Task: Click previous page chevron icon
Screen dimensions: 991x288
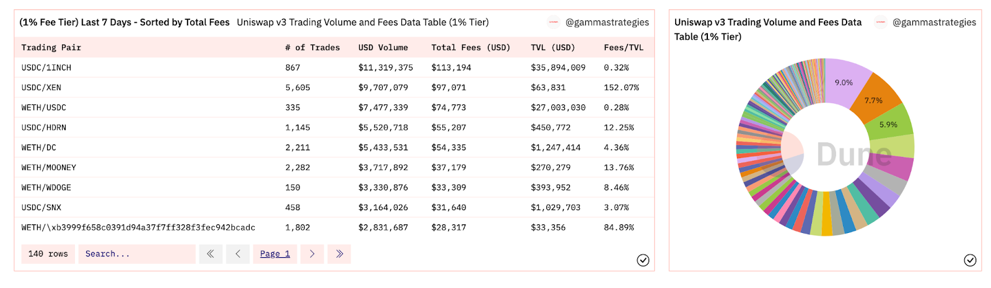Action: pos(238,254)
